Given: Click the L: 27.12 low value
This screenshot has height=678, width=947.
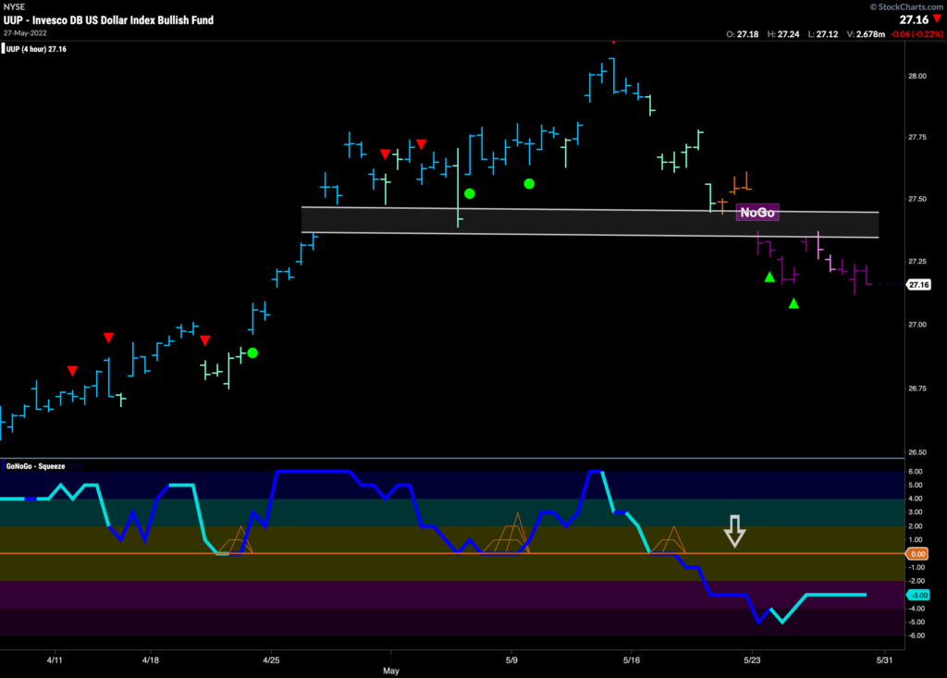Looking at the screenshot, I should (x=823, y=34).
